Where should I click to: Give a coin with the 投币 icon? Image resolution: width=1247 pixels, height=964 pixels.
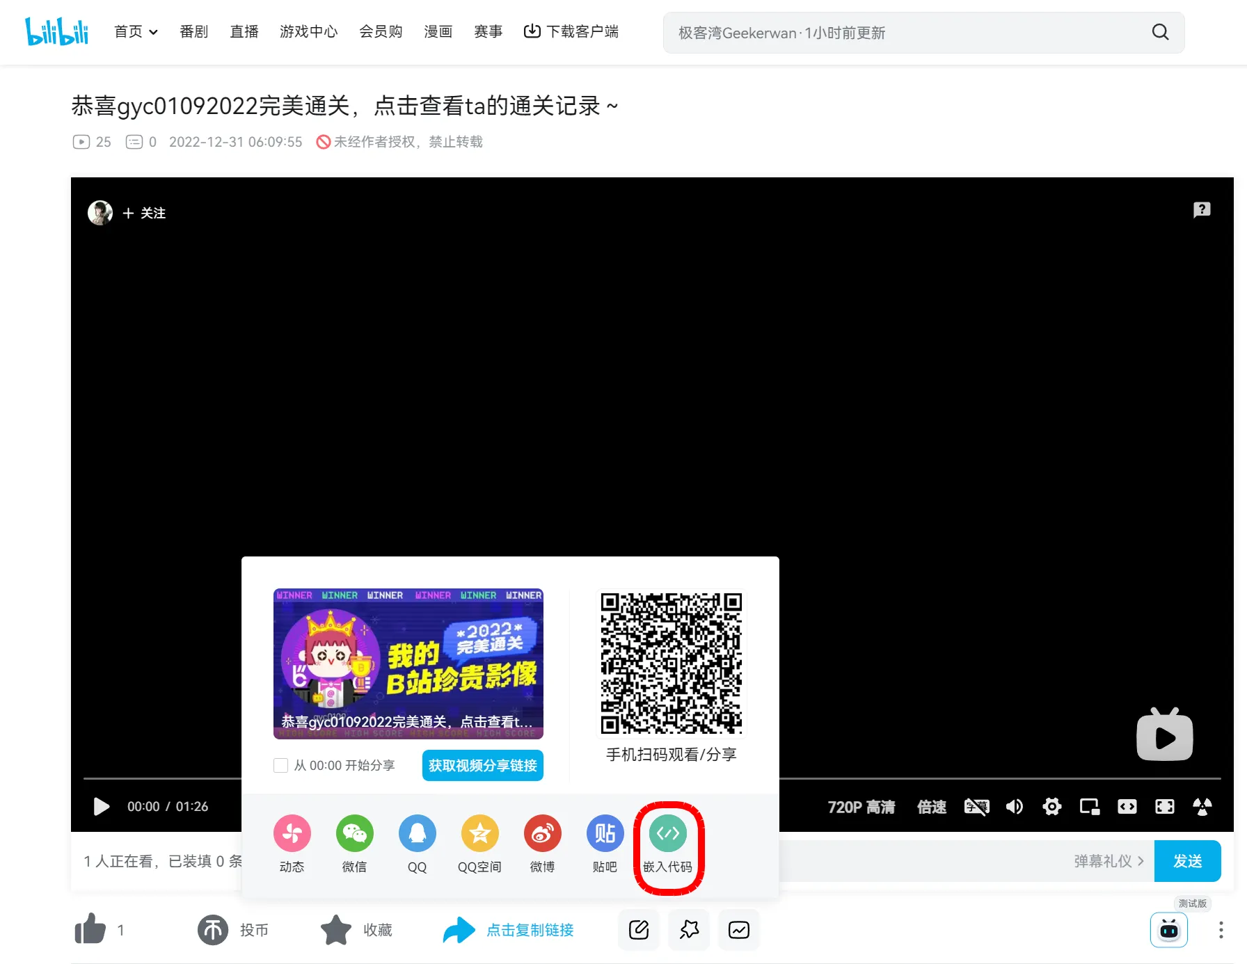[x=212, y=929]
